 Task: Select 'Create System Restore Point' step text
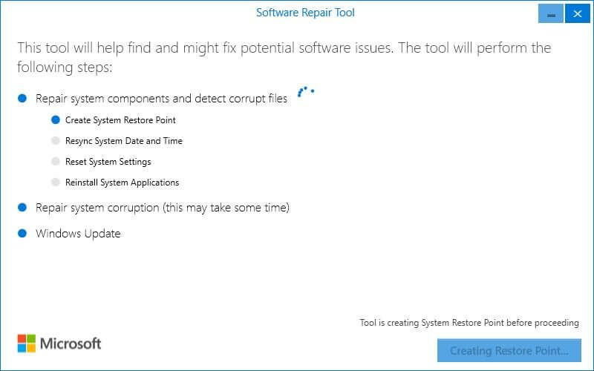[120, 120]
